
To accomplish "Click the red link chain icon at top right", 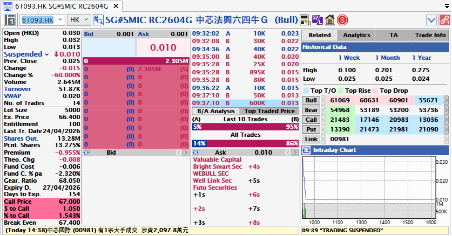I will (x=444, y=20).
